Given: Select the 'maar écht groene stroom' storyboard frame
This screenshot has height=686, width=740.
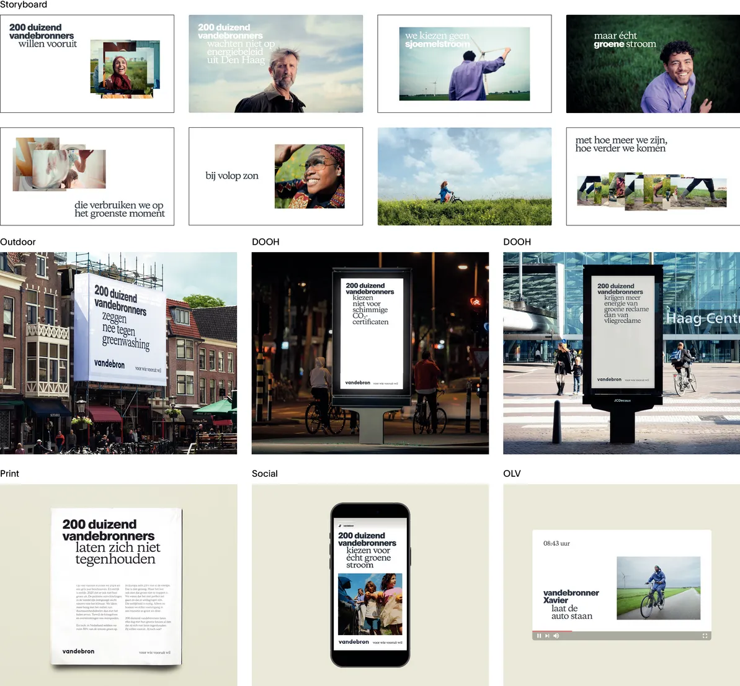Looking at the screenshot, I should pos(653,64).
